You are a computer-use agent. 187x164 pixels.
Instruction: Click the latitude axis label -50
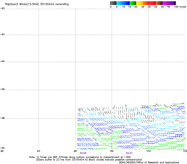pos(2,148)
